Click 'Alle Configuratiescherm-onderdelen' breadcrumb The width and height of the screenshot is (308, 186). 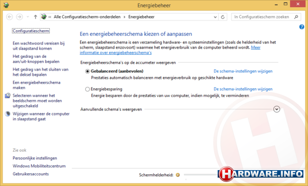point(87,17)
